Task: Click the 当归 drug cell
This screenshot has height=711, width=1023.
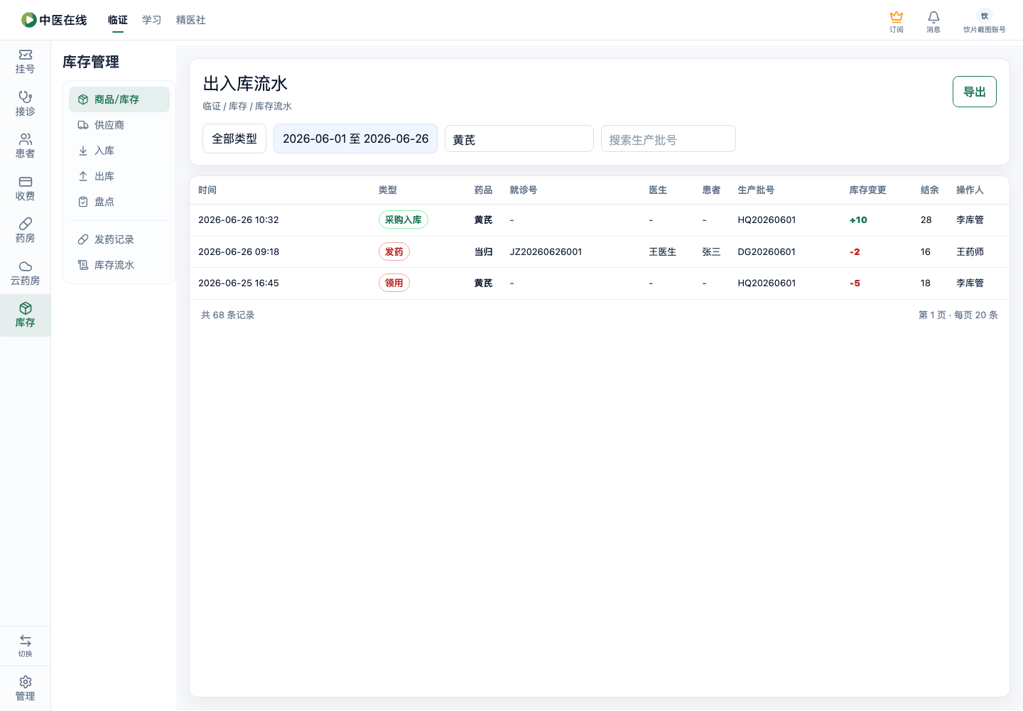Action: (x=484, y=252)
